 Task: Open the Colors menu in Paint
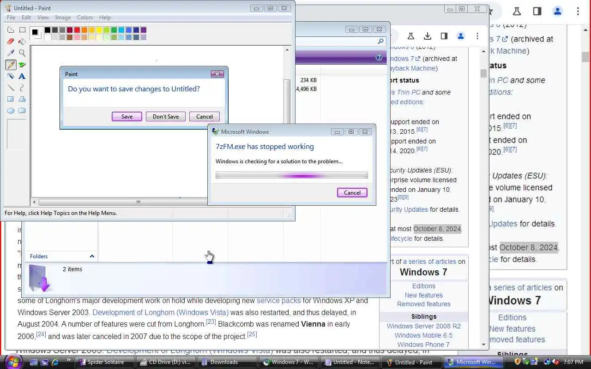[85, 18]
